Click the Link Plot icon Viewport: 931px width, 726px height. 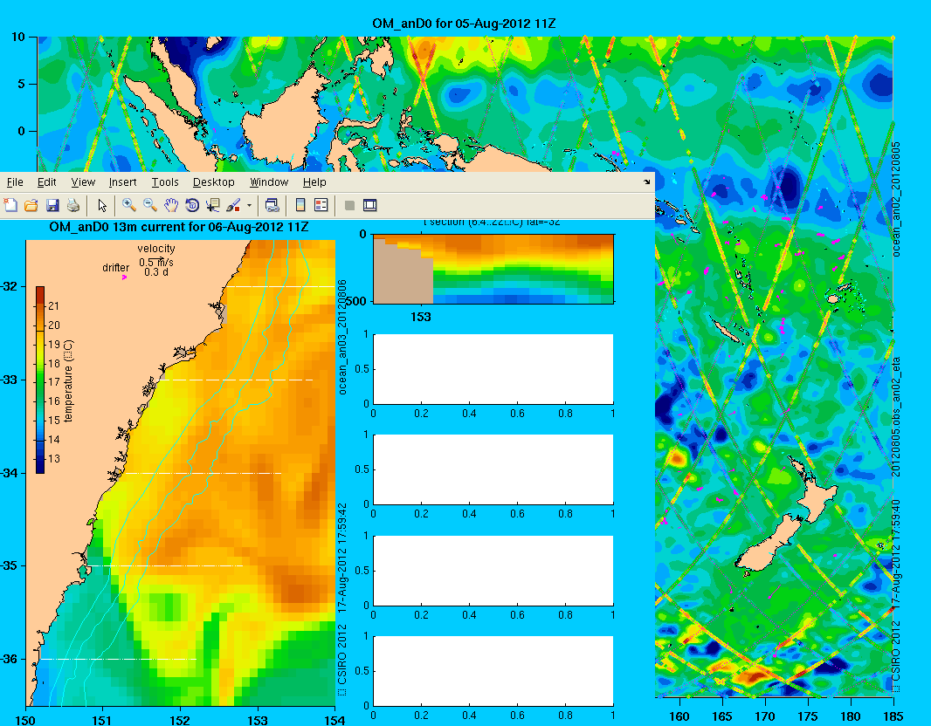272,205
